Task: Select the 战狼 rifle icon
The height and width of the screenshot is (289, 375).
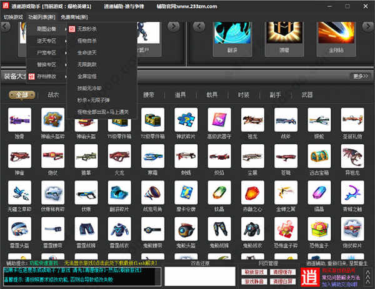Action: (x=286, y=120)
